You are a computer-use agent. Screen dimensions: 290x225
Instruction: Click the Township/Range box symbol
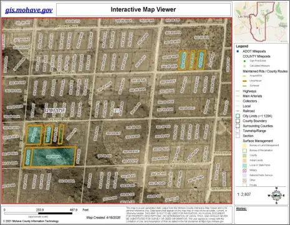tap(238, 131)
